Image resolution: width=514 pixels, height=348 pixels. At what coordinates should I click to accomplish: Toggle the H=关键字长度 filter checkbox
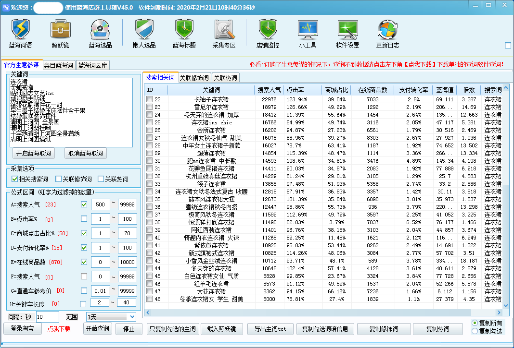83,304
